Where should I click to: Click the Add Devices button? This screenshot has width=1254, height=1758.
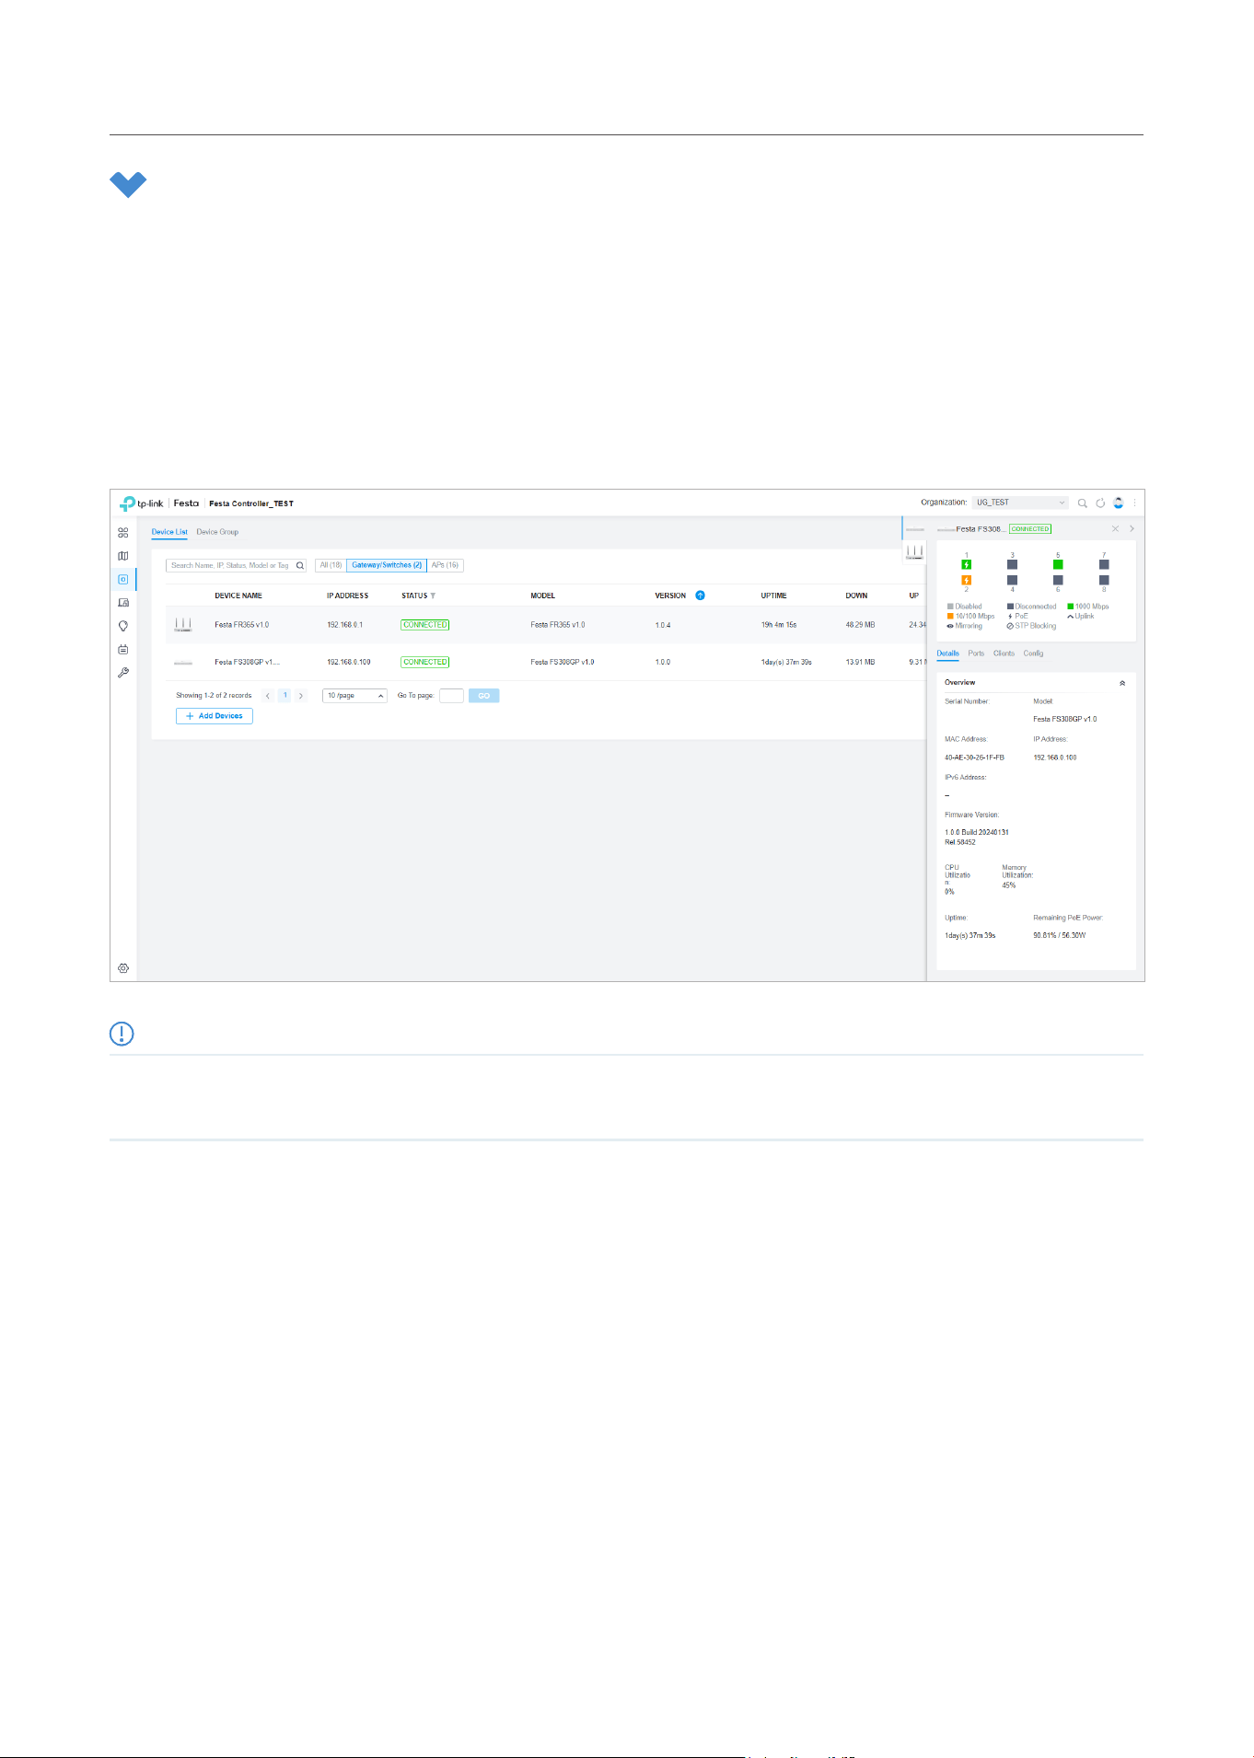(215, 716)
